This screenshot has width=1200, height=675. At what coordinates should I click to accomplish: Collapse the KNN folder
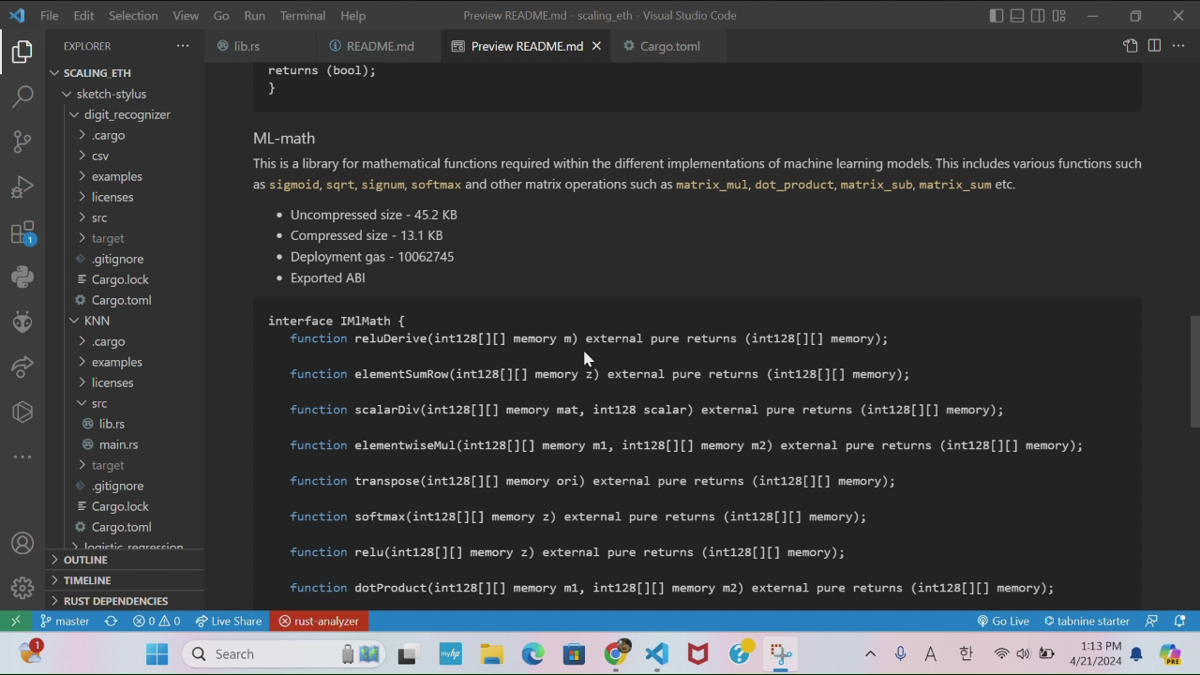(x=97, y=321)
